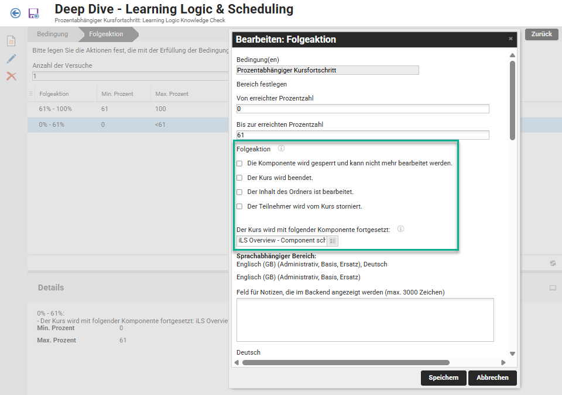This screenshot has height=395, width=562.
Task: Click Abbrechen to cancel editing
Action: (x=492, y=378)
